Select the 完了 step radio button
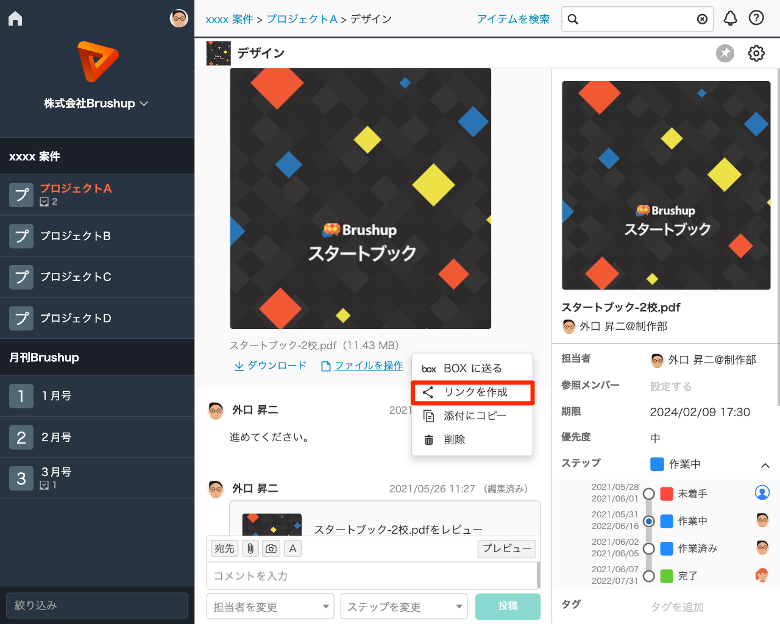780x624 pixels. coord(649,576)
